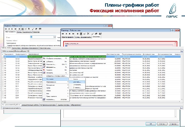The width and height of the screenshot is (185, 138).
Task: Click X delete icon in back editor toolbar
Action: (29, 29)
